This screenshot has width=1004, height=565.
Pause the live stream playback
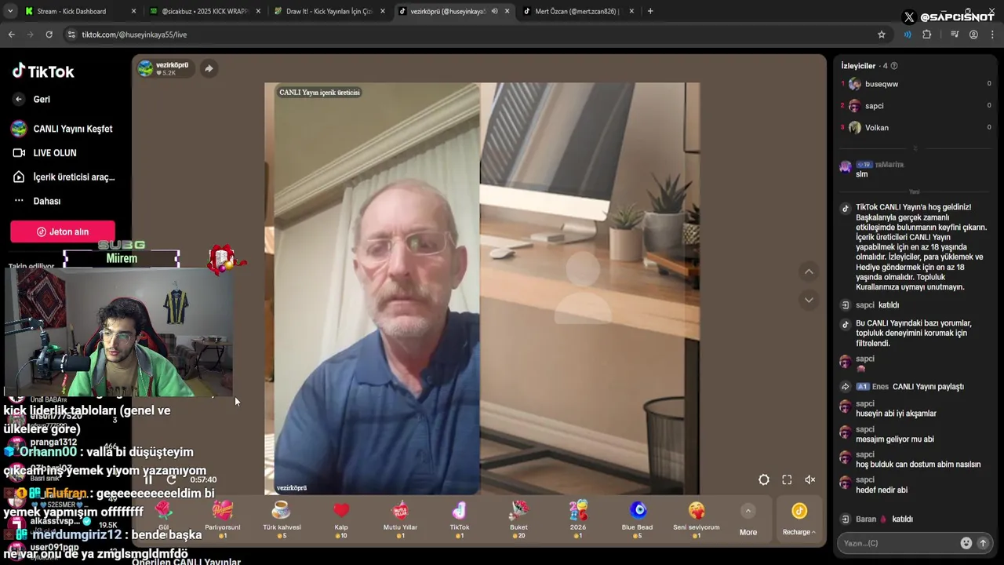(x=148, y=479)
